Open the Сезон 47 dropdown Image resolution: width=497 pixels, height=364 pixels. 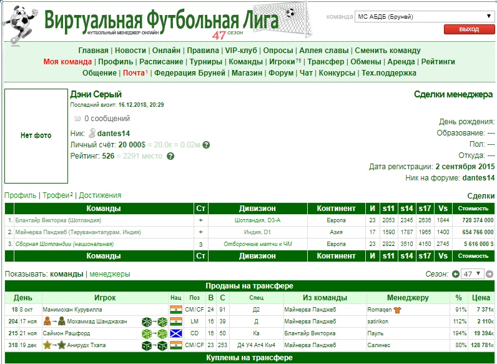(472, 273)
